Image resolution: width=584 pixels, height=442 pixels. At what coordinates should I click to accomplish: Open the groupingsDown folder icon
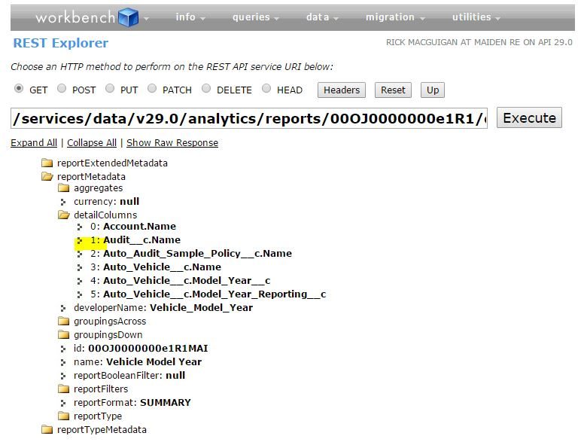click(x=64, y=334)
